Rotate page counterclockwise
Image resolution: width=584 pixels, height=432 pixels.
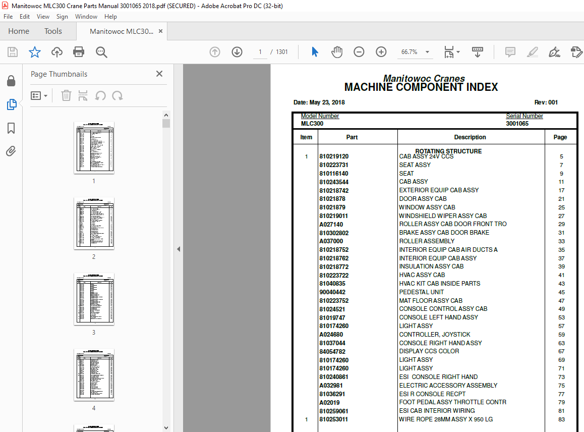[100, 96]
